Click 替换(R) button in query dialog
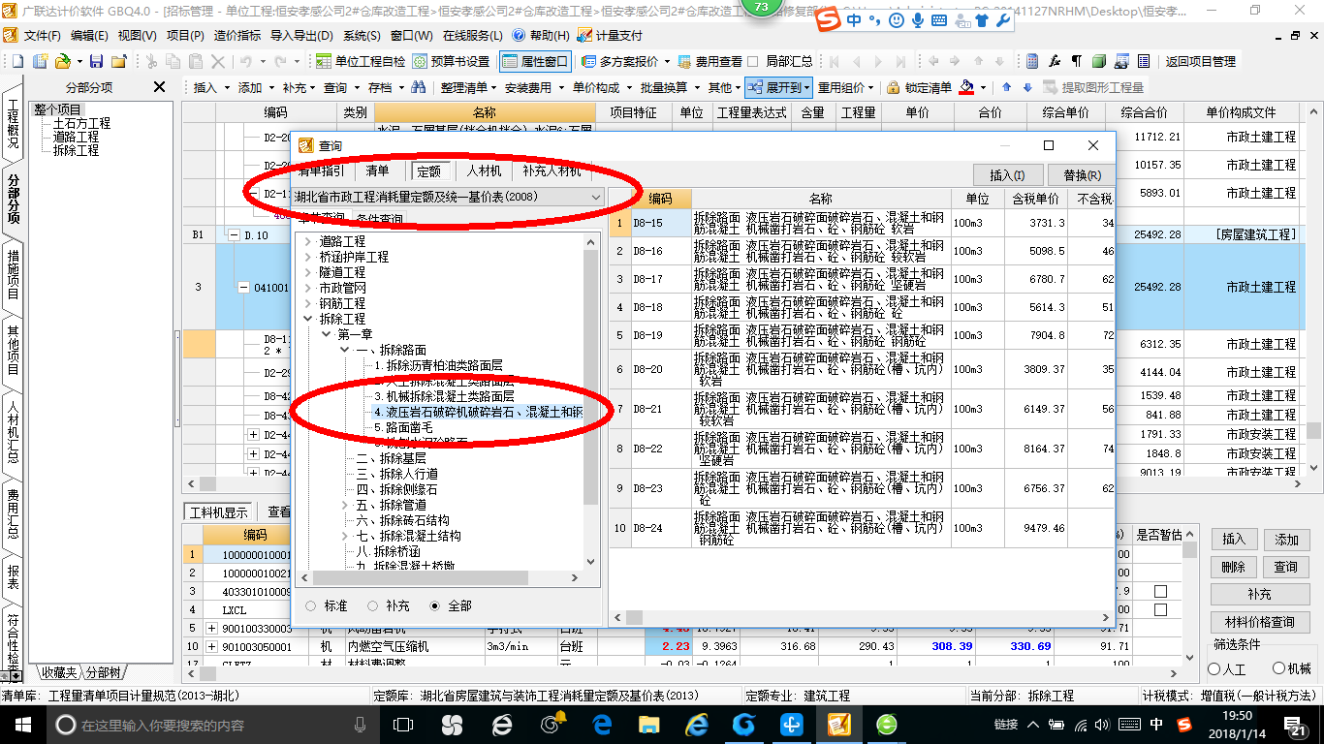Image resolution: width=1324 pixels, height=744 pixels. click(1082, 175)
